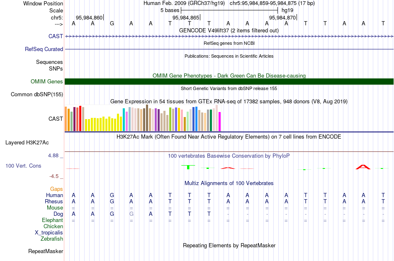Click the dark brown bar in GTEx chart

[x=147, y=118]
